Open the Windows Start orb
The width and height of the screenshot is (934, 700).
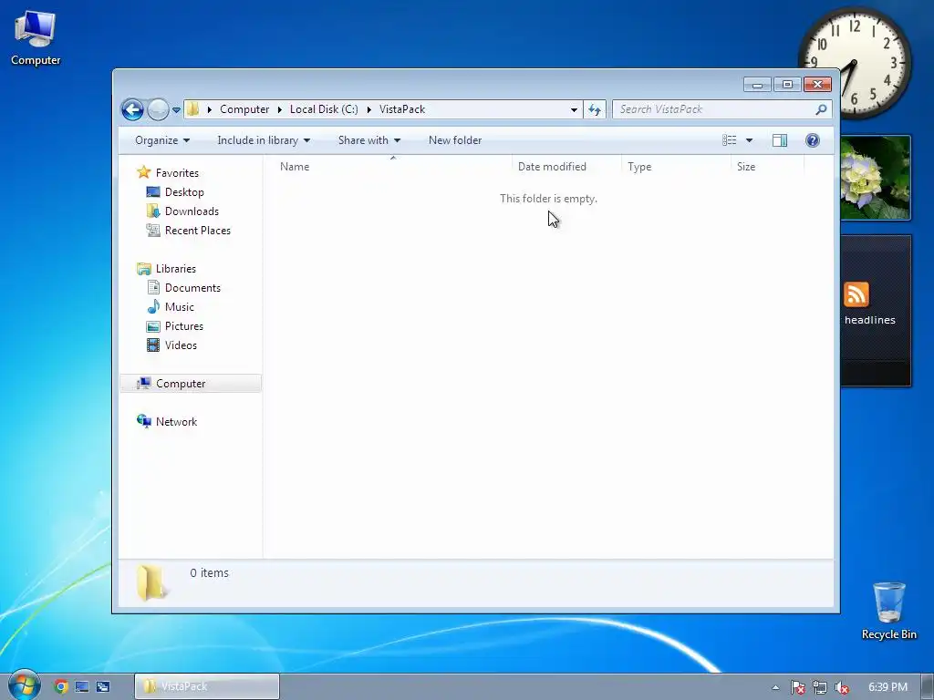24,685
